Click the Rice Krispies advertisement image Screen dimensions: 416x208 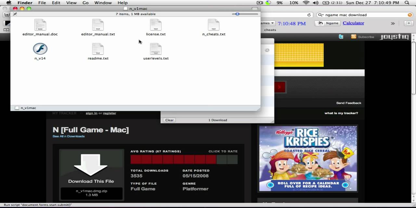click(308, 159)
